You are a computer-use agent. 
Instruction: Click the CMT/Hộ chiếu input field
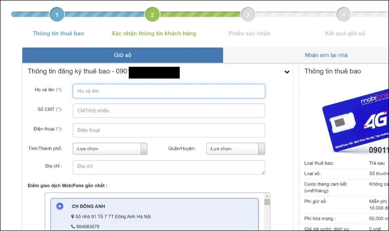tap(169, 111)
